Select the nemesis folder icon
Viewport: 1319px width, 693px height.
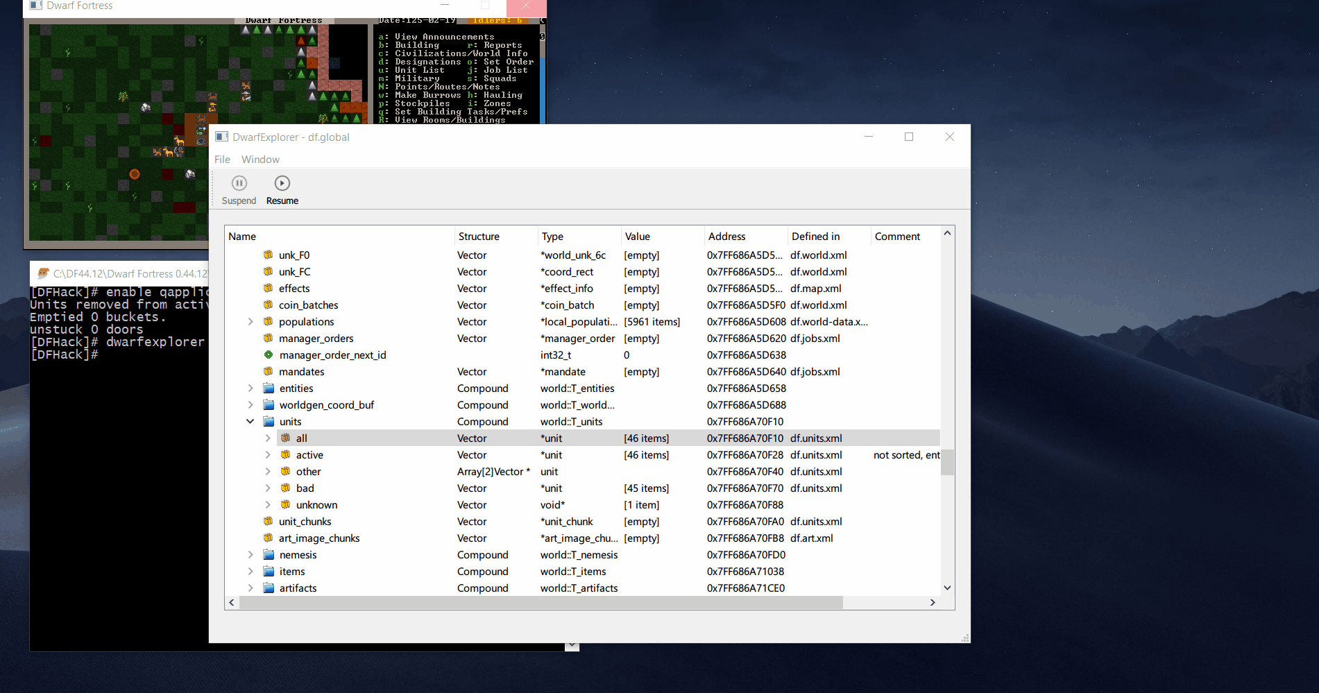click(269, 555)
